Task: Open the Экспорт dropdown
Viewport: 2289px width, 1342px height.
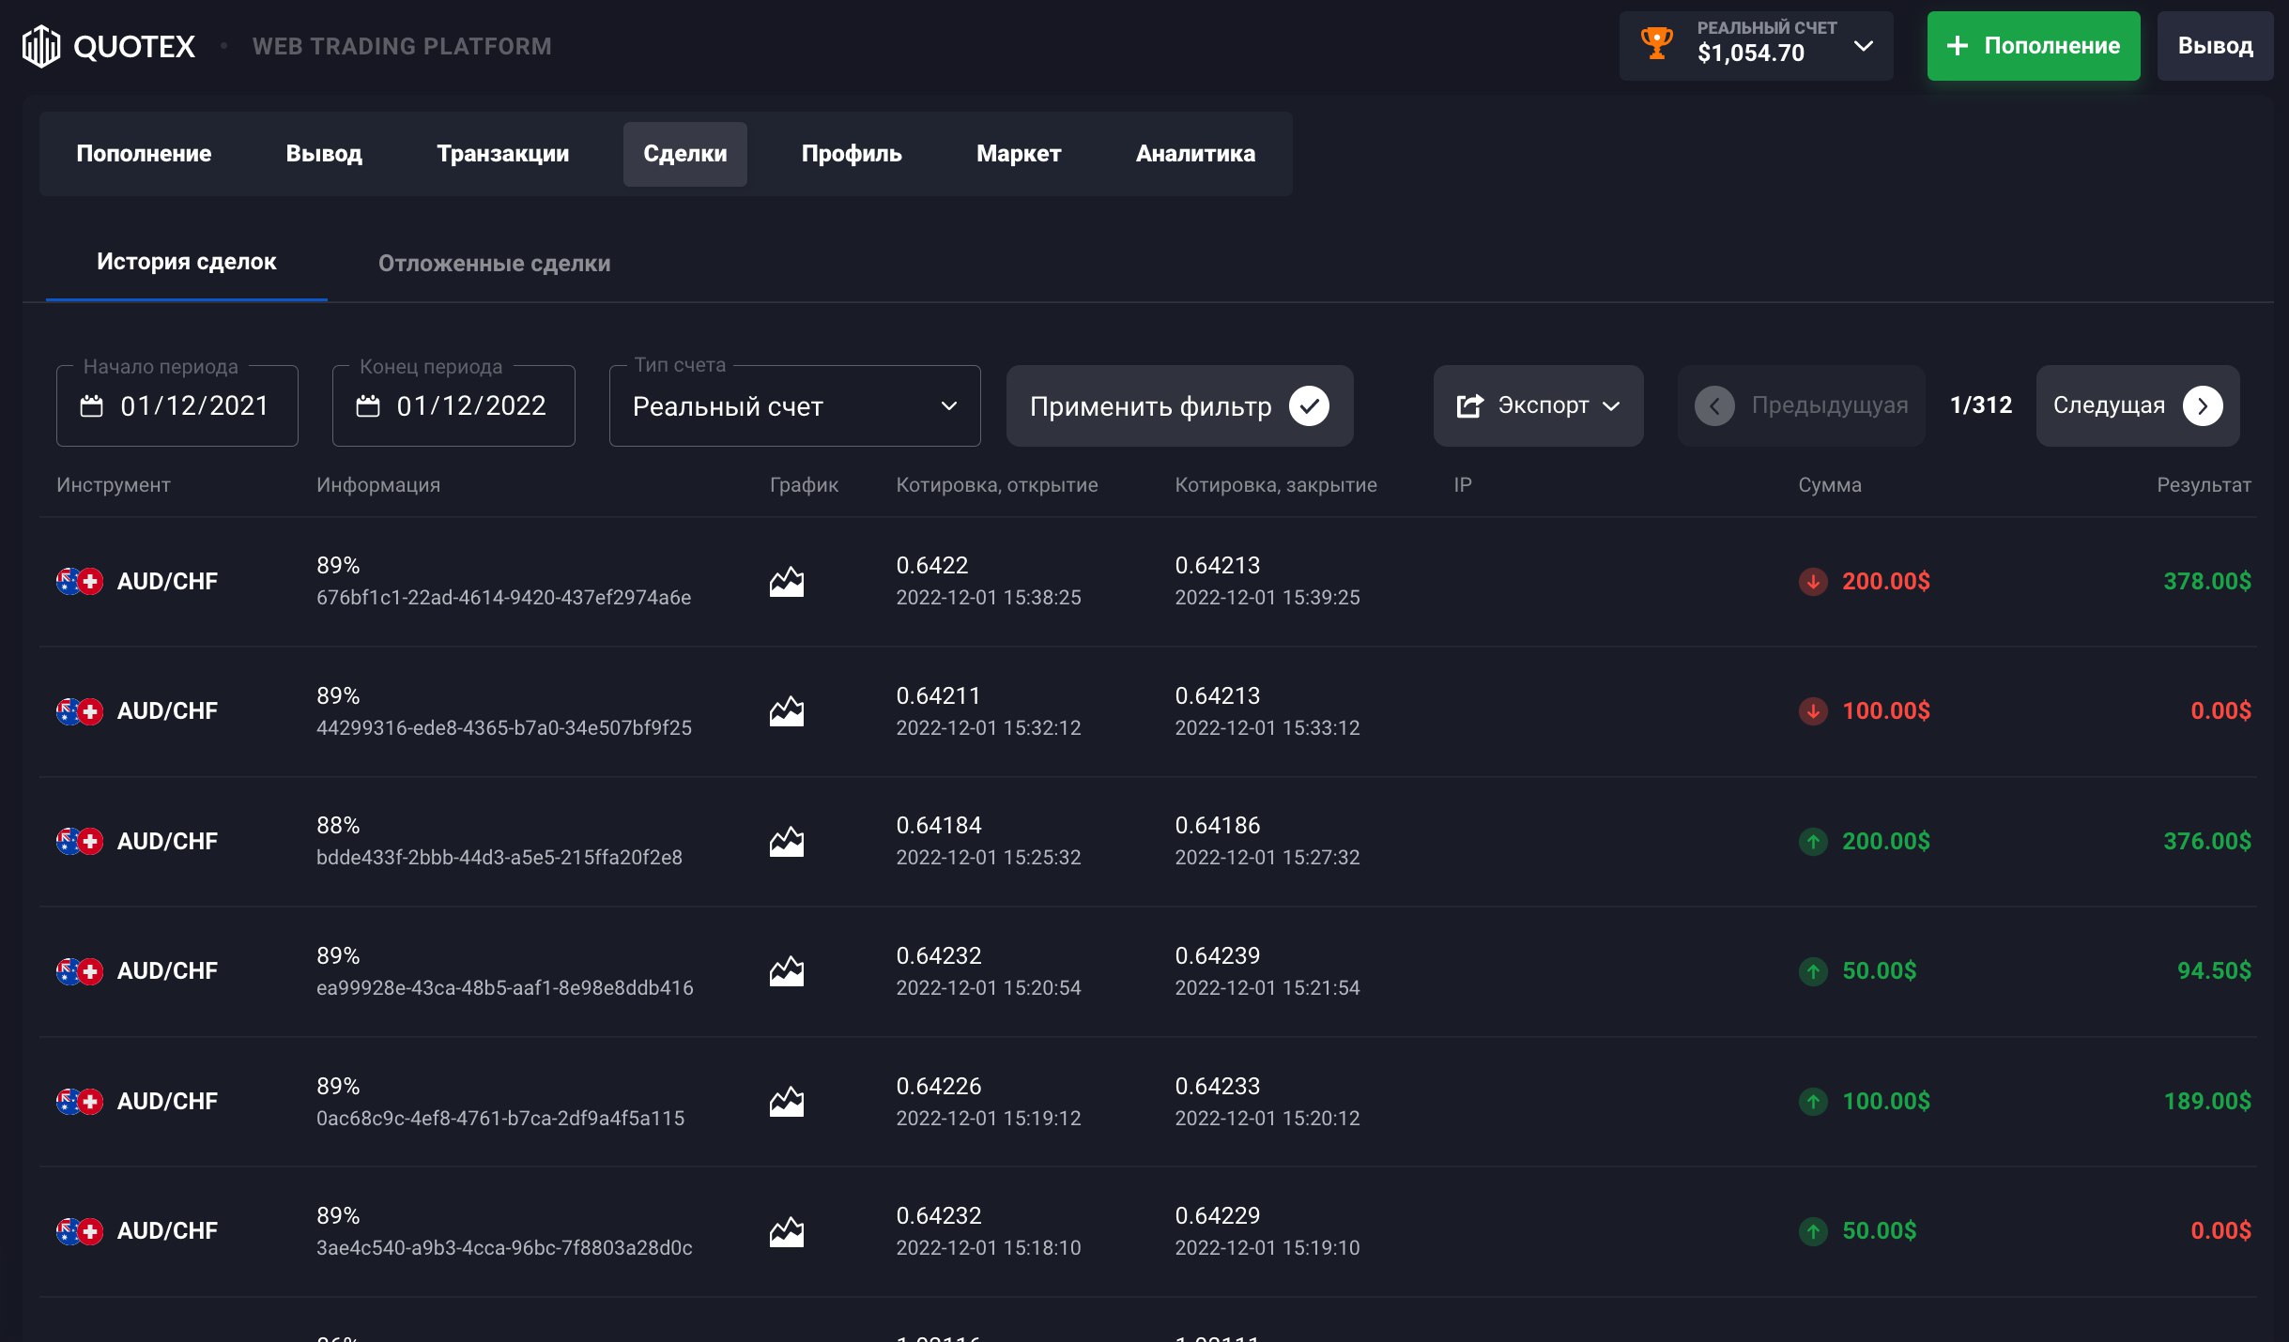Action: point(1538,405)
